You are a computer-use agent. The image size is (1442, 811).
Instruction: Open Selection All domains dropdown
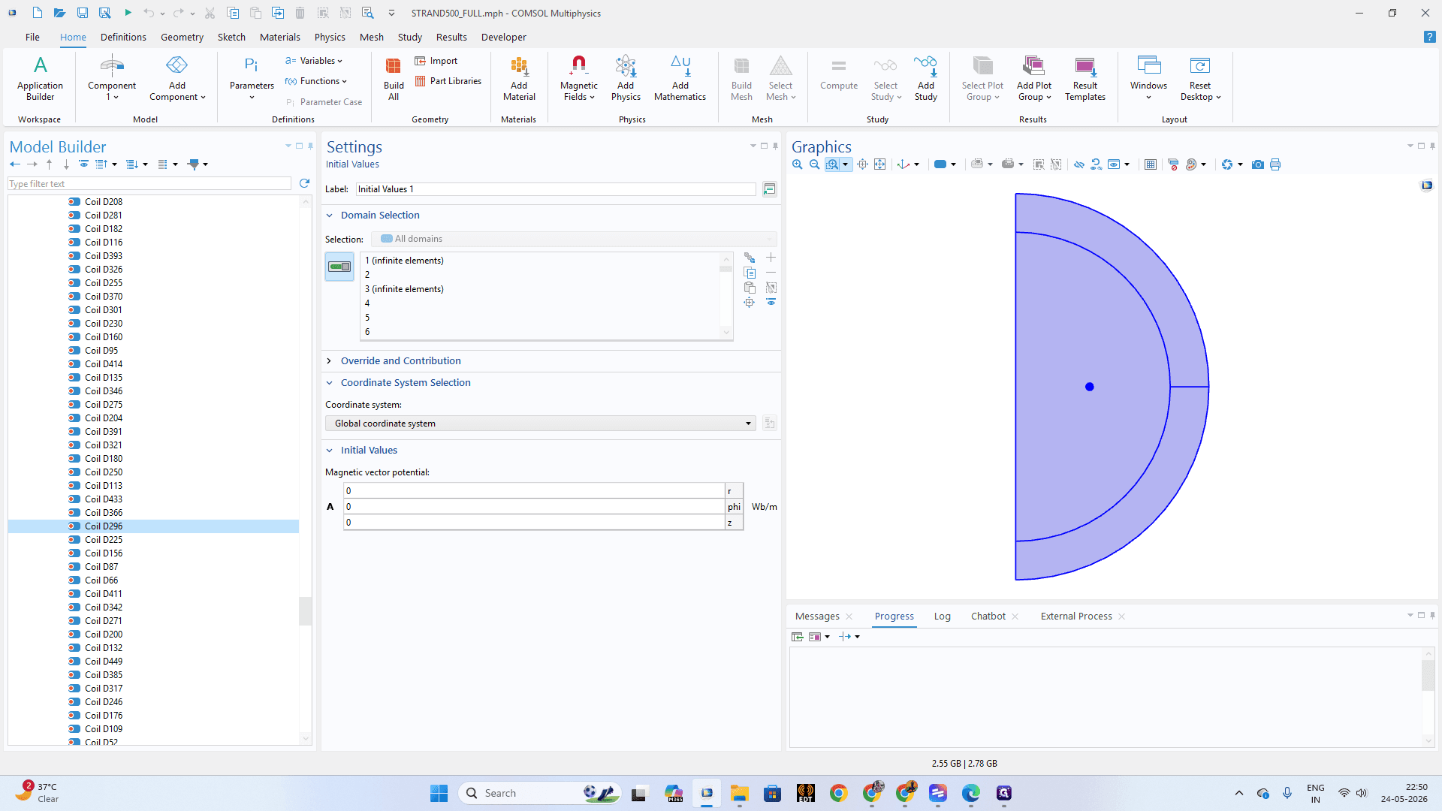[x=574, y=239]
